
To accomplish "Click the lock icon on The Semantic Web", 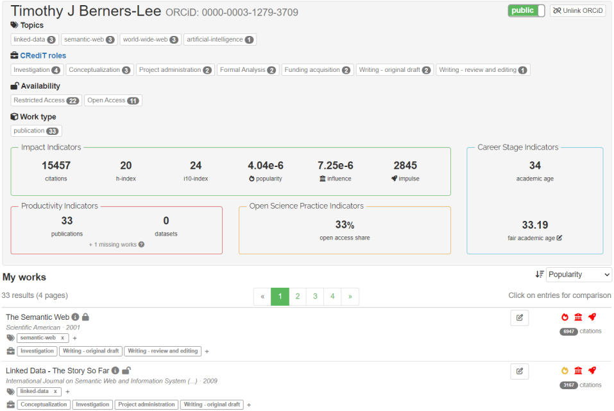I will click(85, 317).
